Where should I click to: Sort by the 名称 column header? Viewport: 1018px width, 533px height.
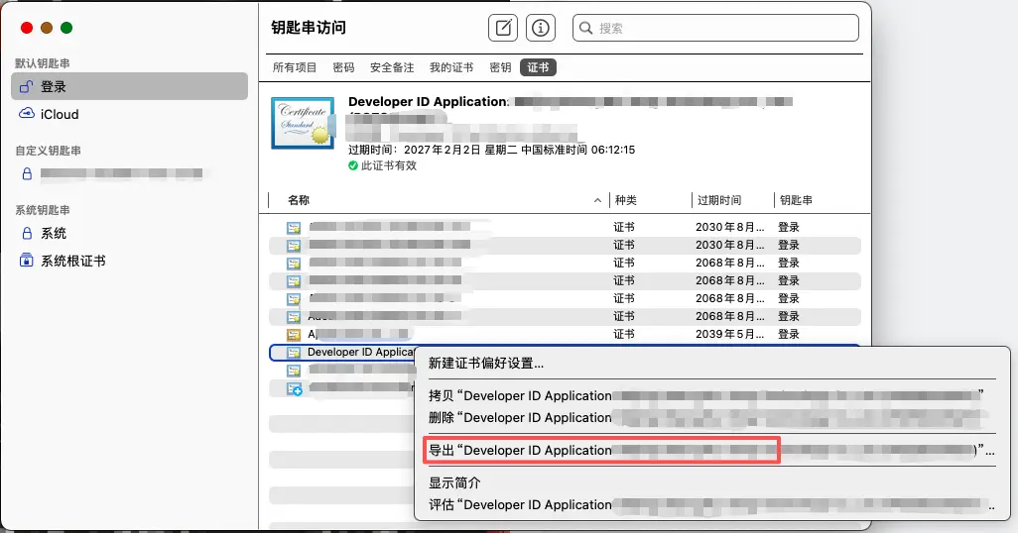click(299, 200)
